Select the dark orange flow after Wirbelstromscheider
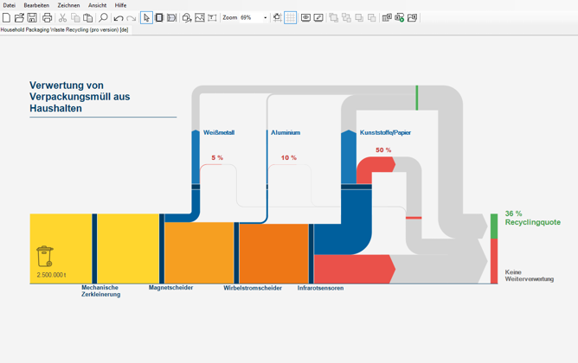 tap(274, 253)
